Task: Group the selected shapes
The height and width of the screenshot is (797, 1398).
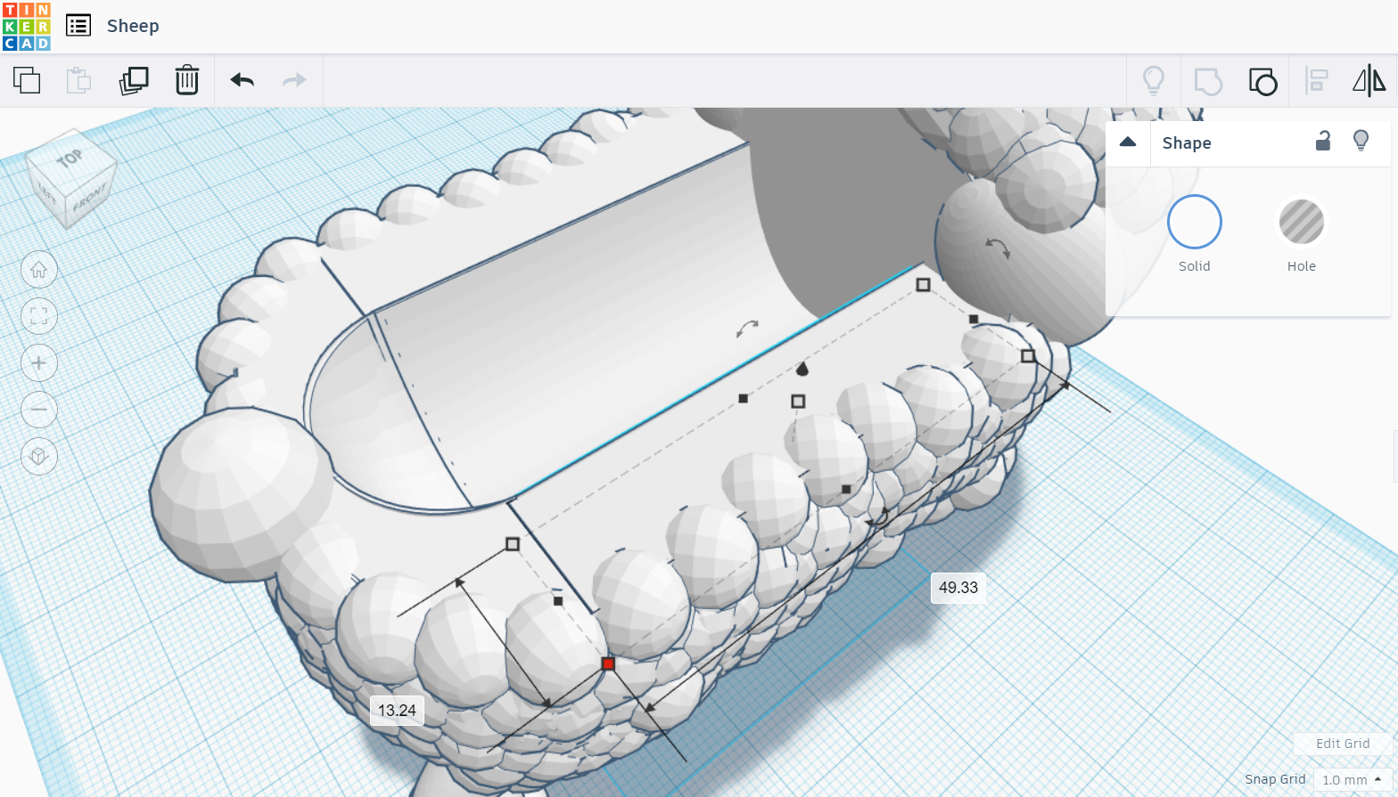Action: click(1208, 81)
